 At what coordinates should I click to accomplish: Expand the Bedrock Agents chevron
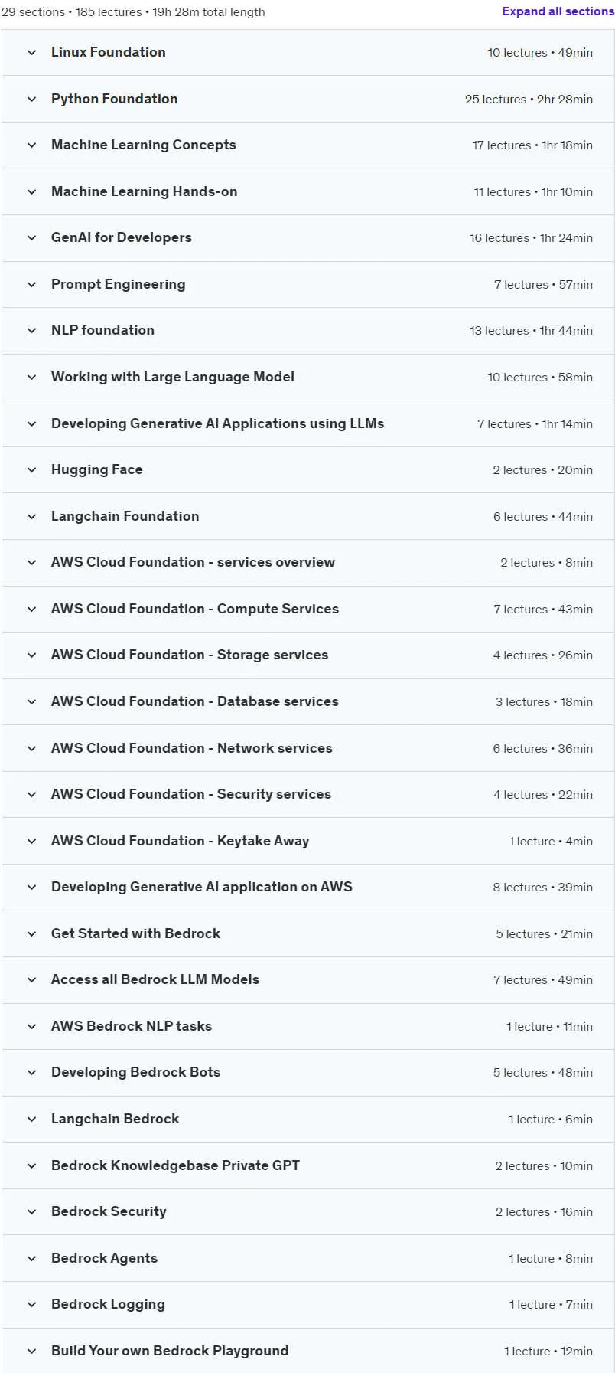31,1259
